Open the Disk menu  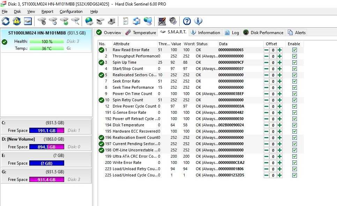tap(17, 11)
